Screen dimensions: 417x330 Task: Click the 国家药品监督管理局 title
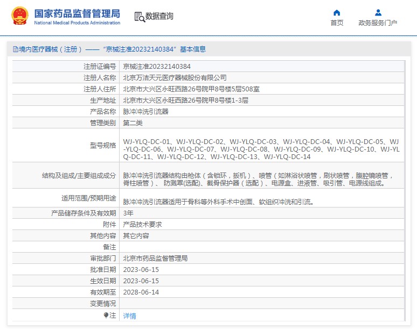tap(77, 13)
